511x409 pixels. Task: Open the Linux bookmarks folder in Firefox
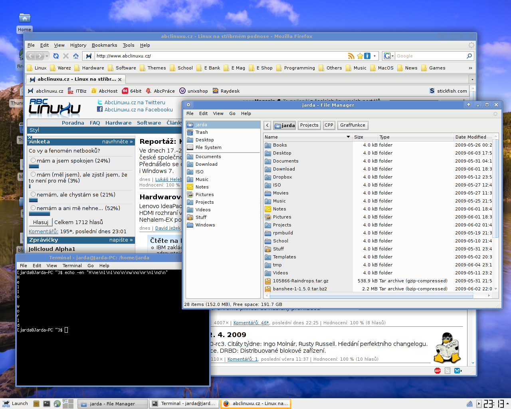tap(37, 68)
